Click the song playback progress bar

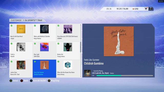[x=125, y=76]
